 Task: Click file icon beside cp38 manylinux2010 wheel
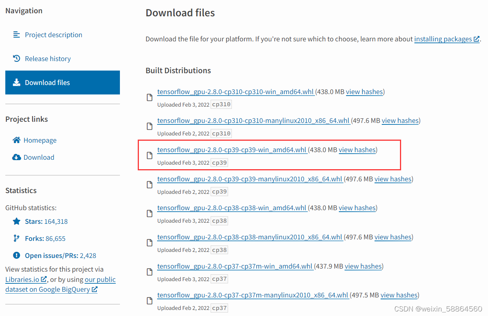point(150,243)
